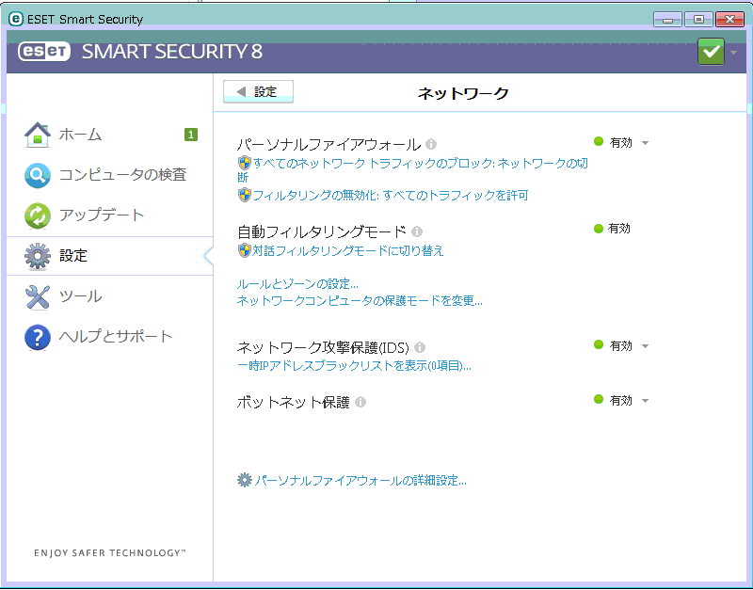
Task: Expand the arrow beside the status checkmark
Action: coord(734,52)
